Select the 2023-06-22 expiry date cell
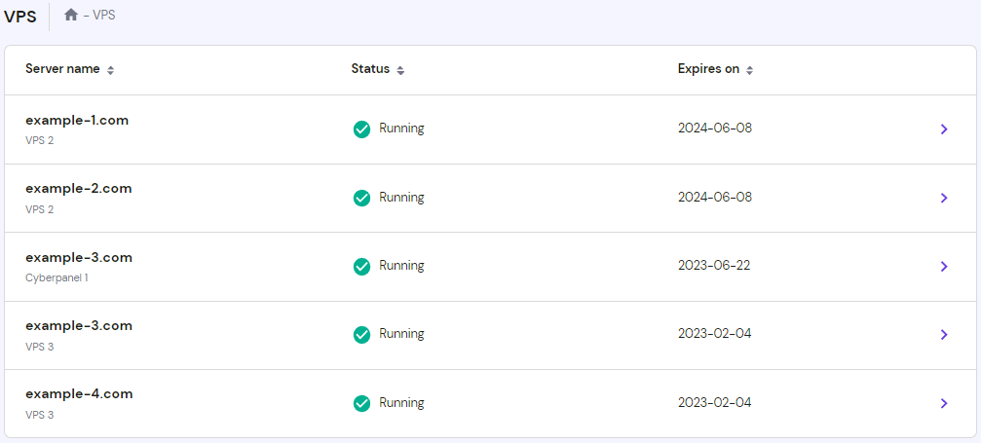 click(x=714, y=265)
